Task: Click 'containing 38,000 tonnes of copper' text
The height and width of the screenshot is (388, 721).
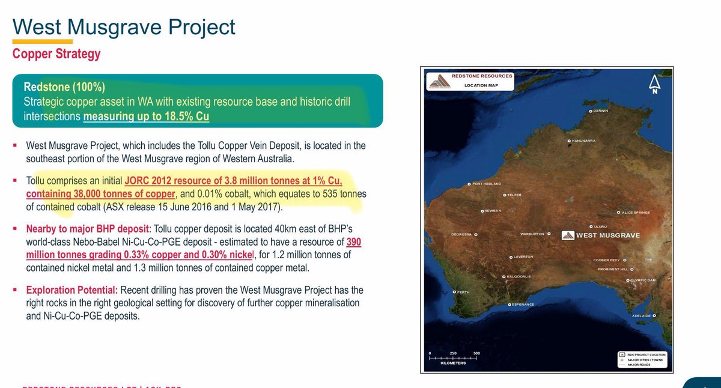Action: 100,194
